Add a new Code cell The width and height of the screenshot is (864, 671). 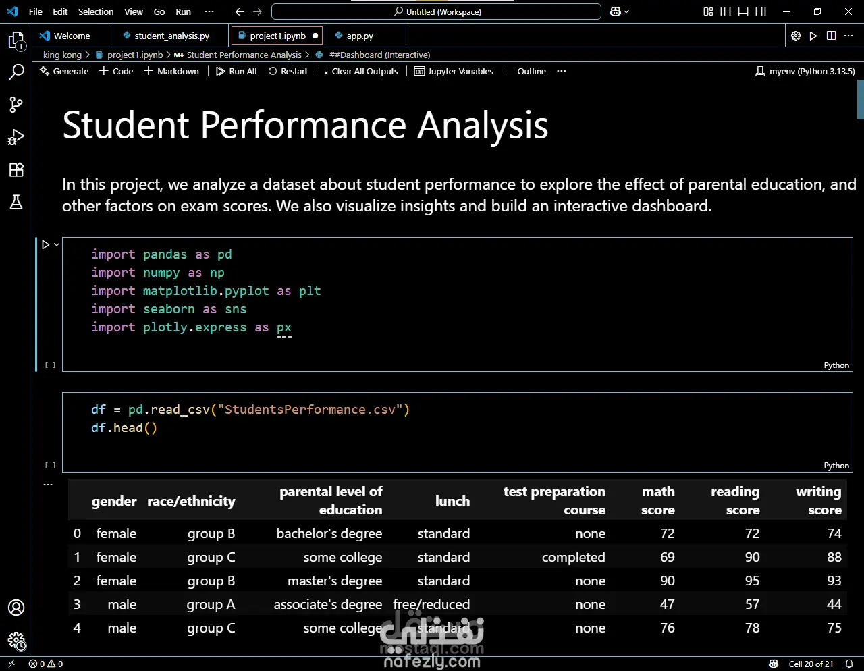coord(116,71)
